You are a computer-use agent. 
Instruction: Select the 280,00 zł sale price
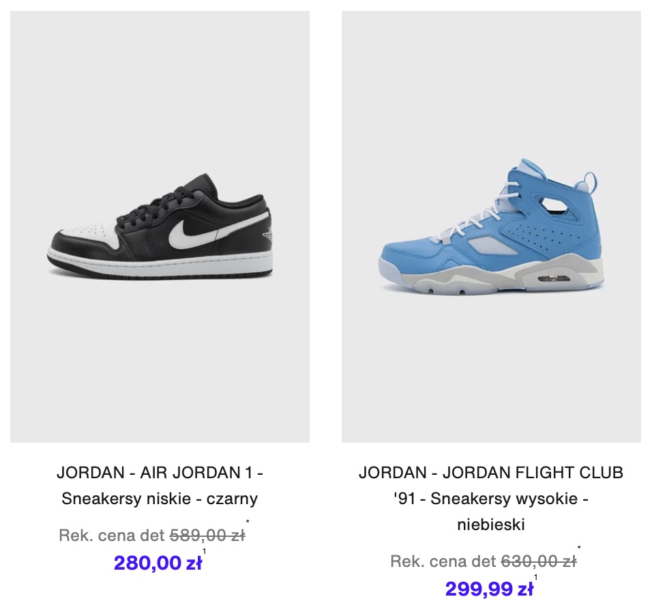tap(158, 563)
